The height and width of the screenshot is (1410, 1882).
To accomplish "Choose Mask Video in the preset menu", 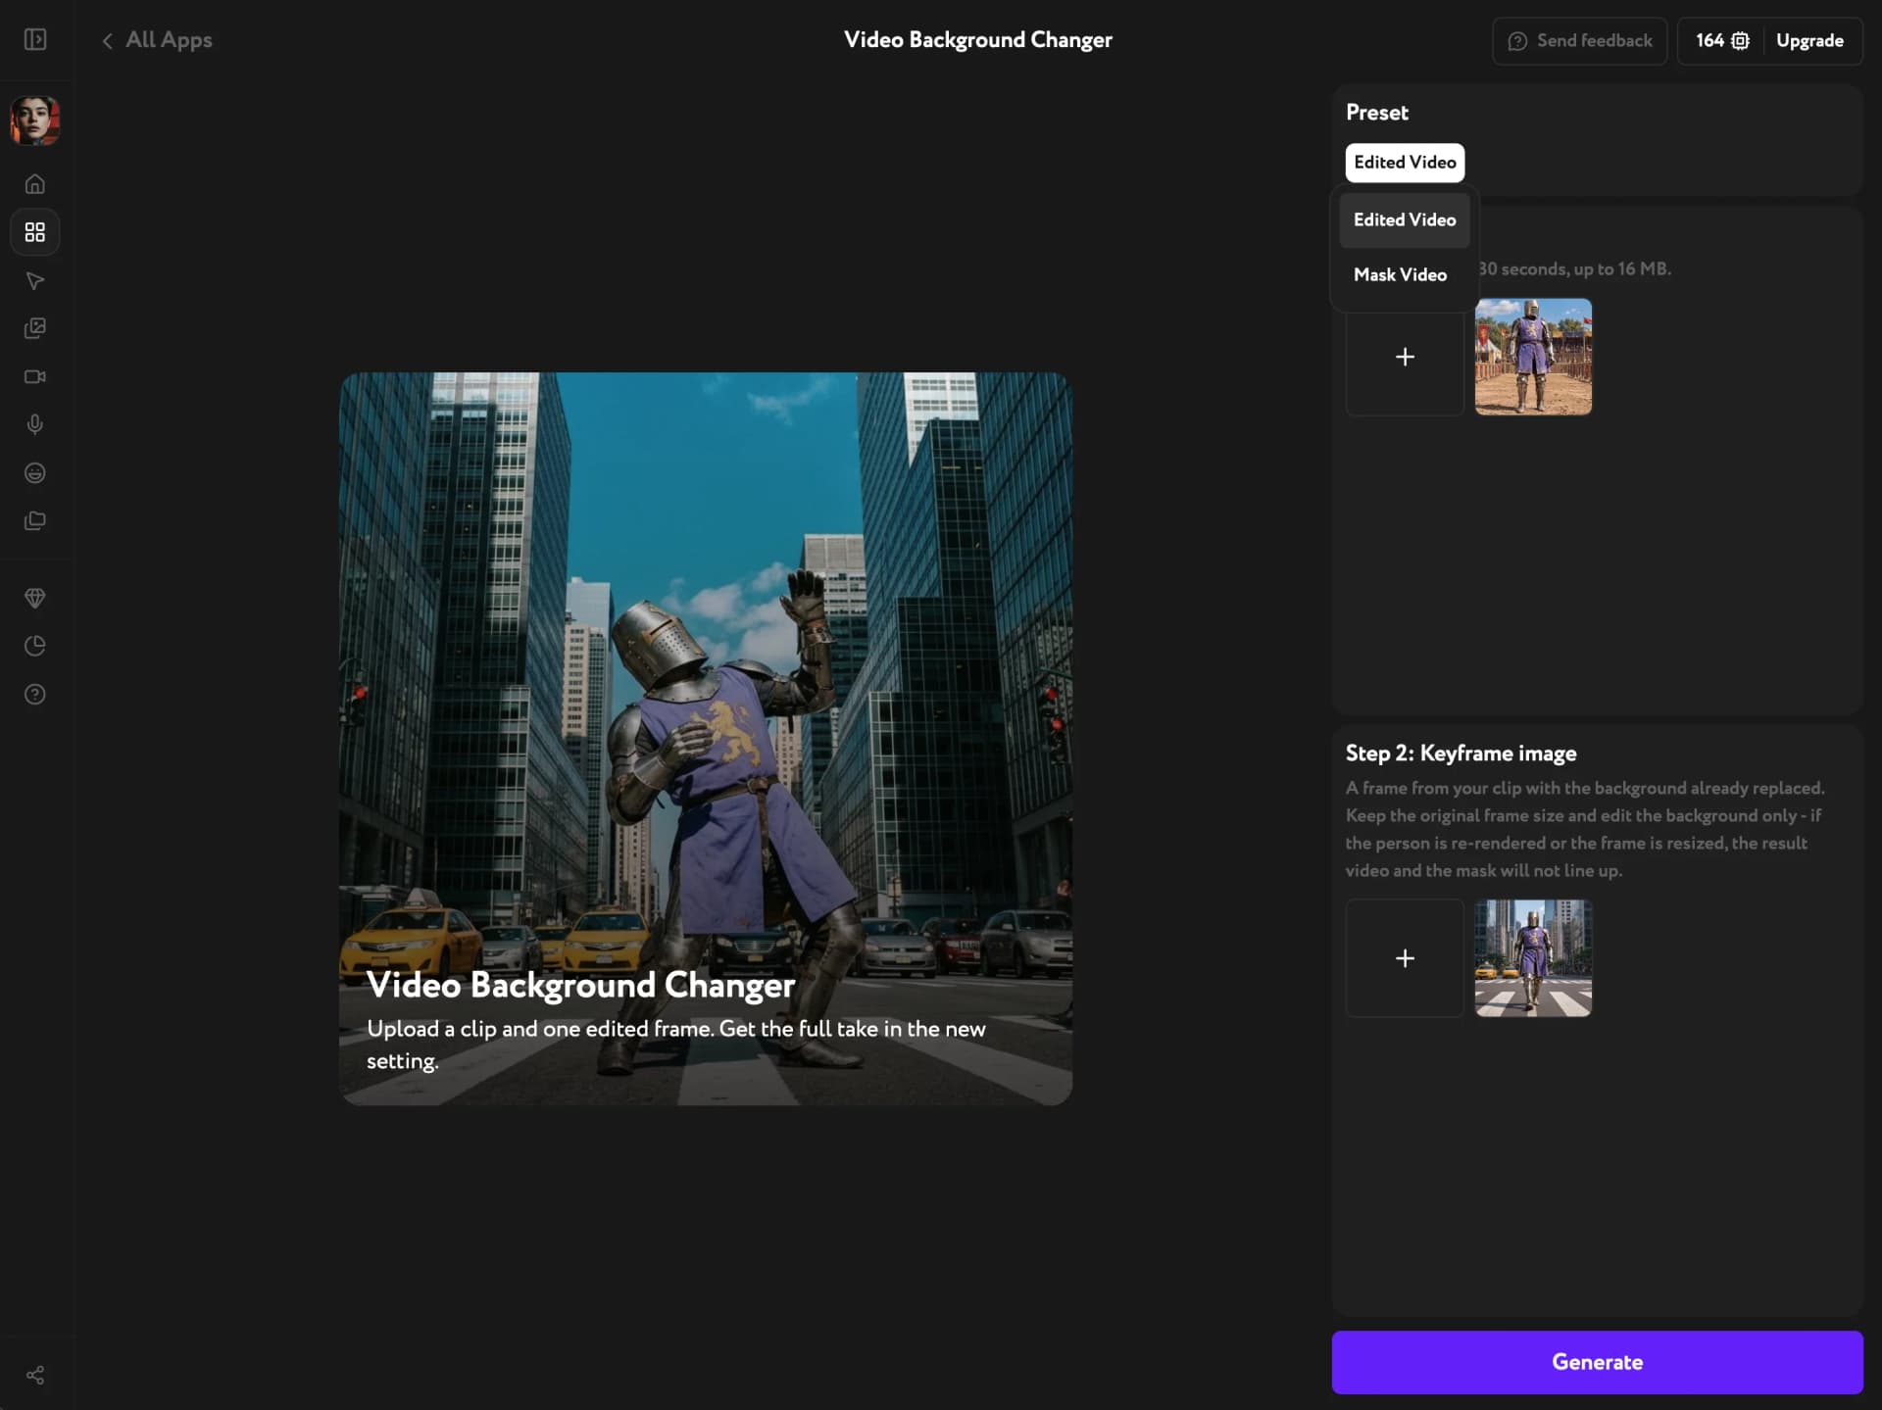I will [x=1405, y=274].
